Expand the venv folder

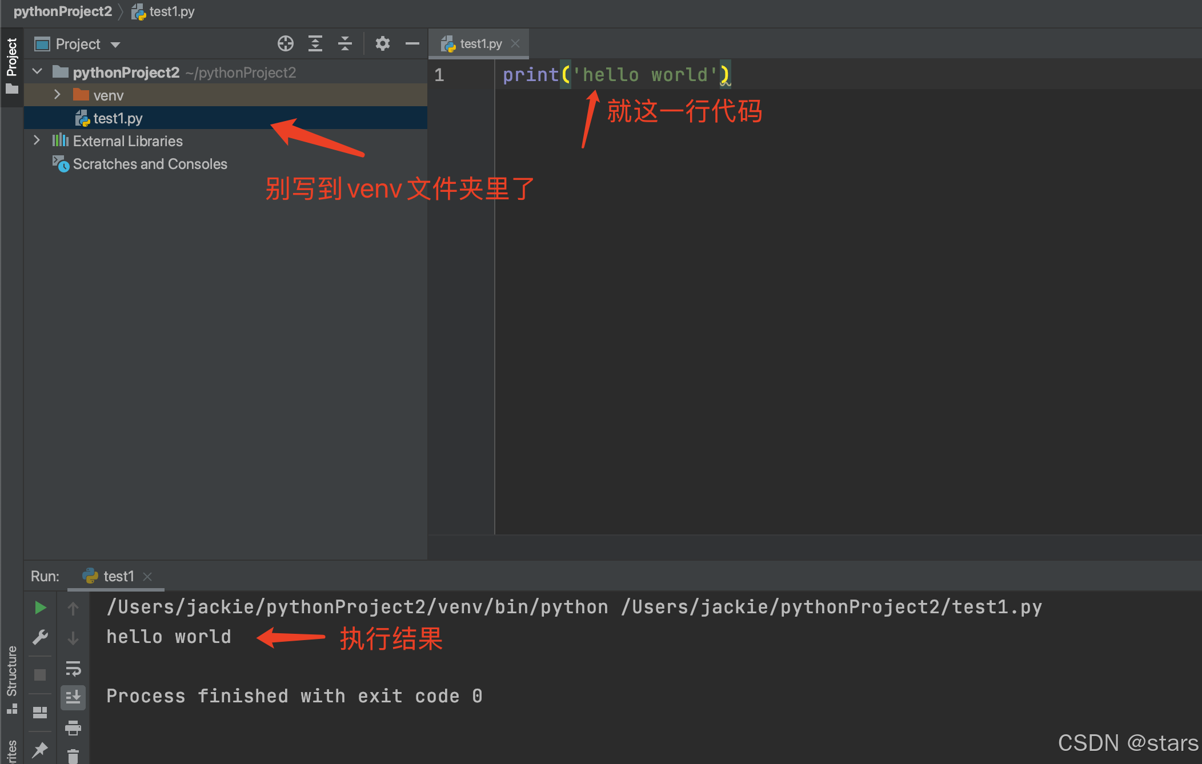57,95
